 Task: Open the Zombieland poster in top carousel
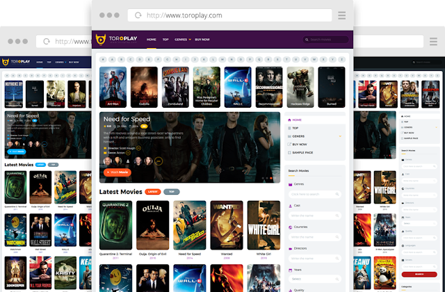point(175,87)
